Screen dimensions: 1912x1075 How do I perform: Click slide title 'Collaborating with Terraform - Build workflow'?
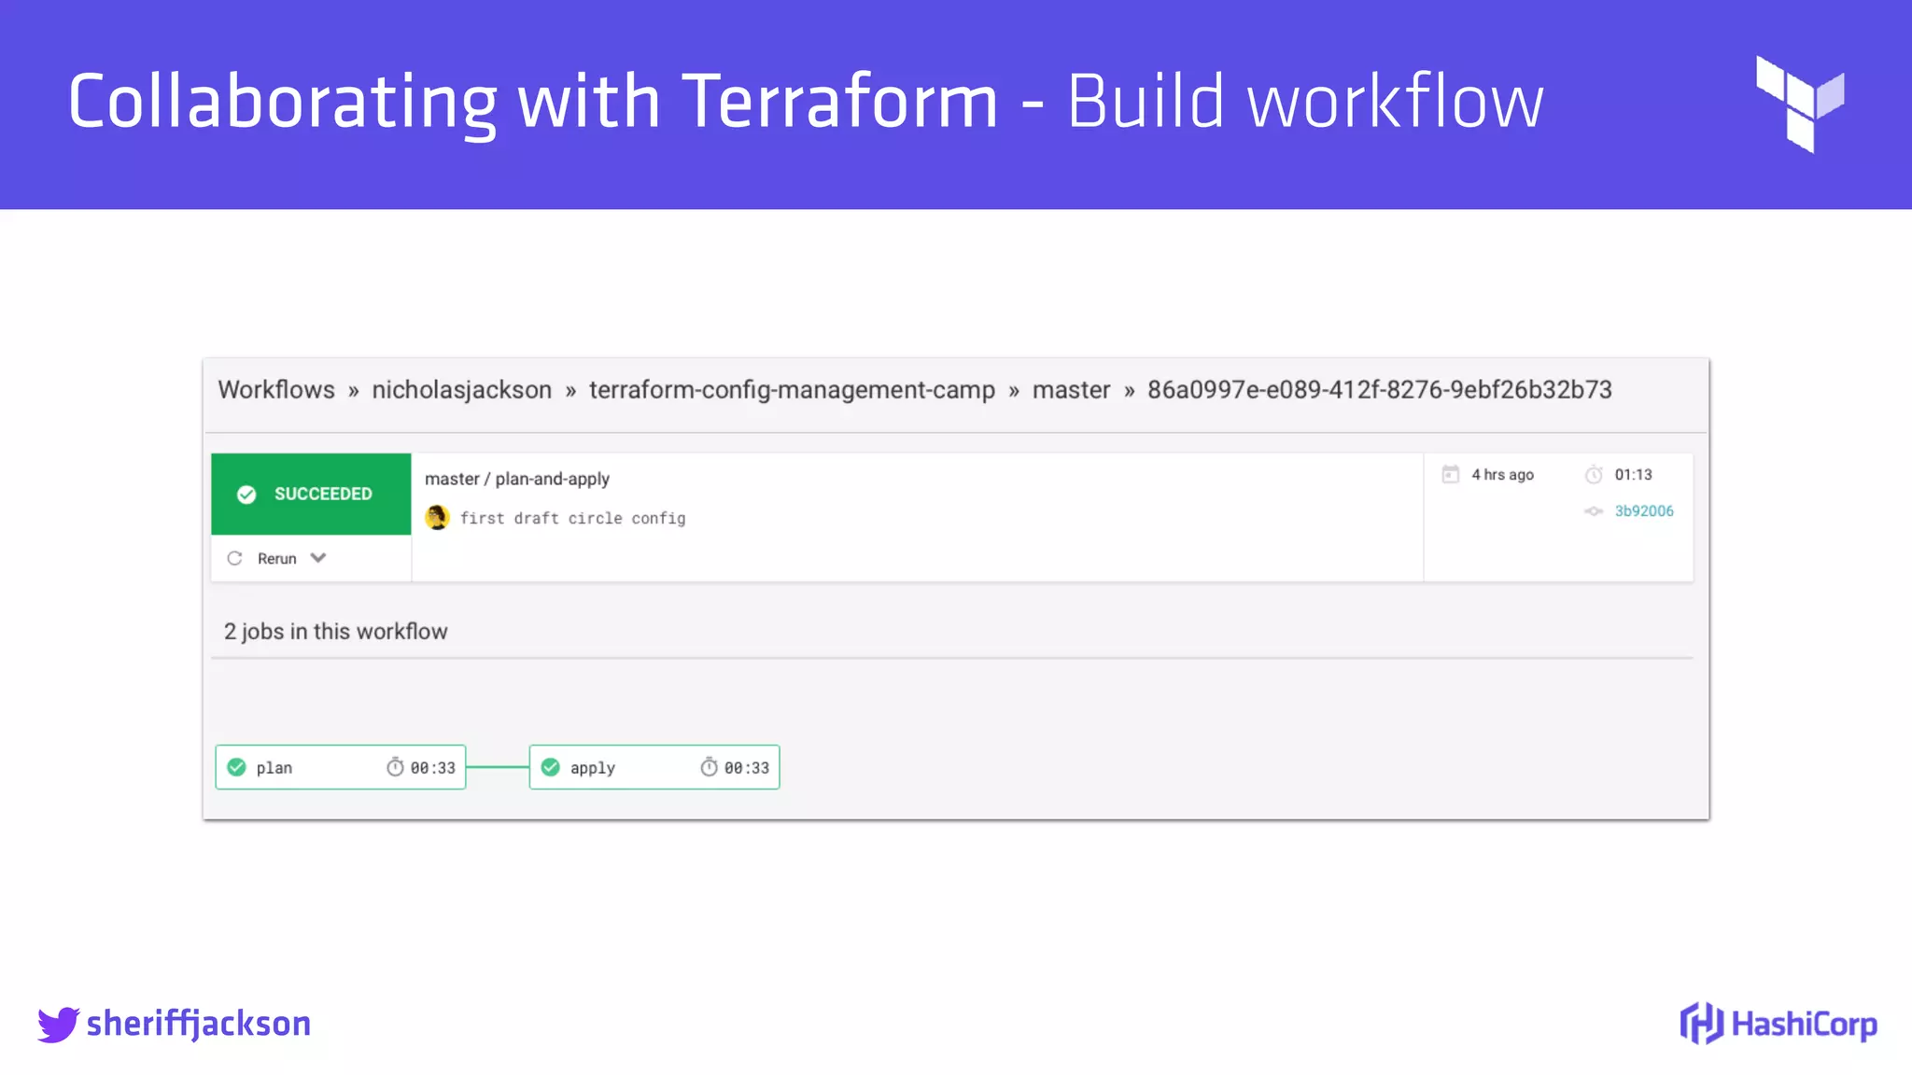point(806,101)
